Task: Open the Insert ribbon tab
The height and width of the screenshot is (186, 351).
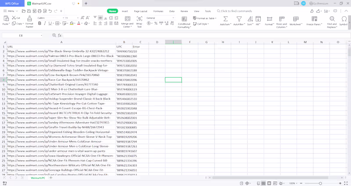Action: [x=125, y=11]
